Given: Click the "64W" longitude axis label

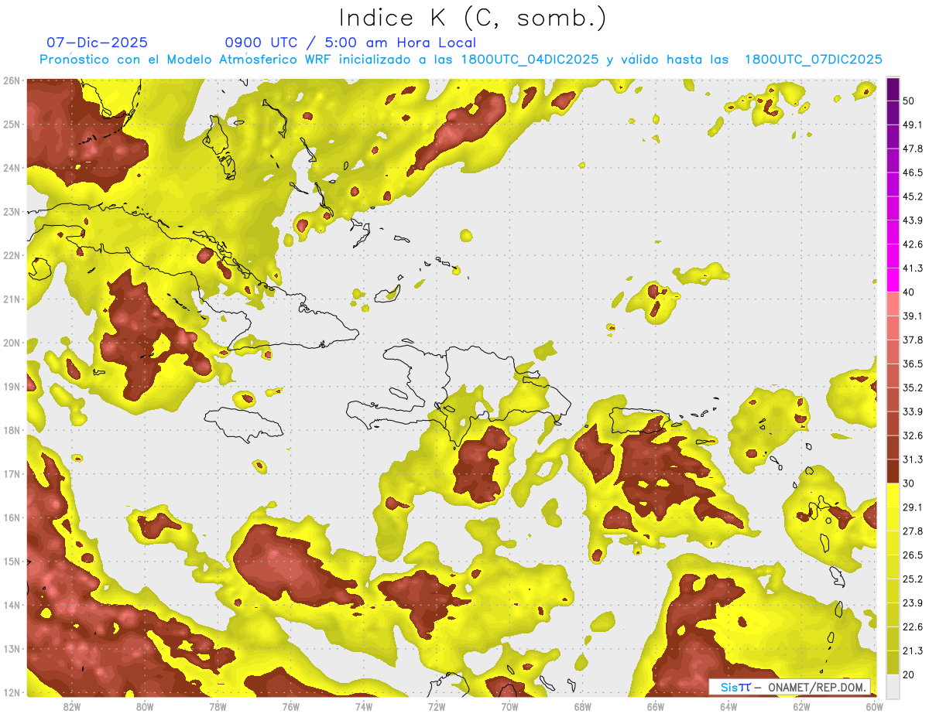Looking at the screenshot, I should tap(728, 706).
